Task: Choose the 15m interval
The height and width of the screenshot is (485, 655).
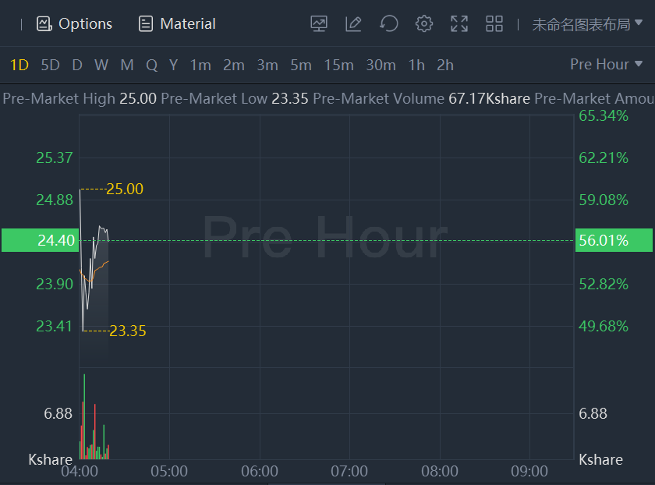Action: 338,65
